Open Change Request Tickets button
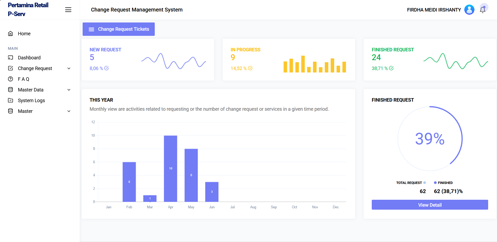Viewport: 497px width, 242px height. pyautogui.click(x=119, y=29)
